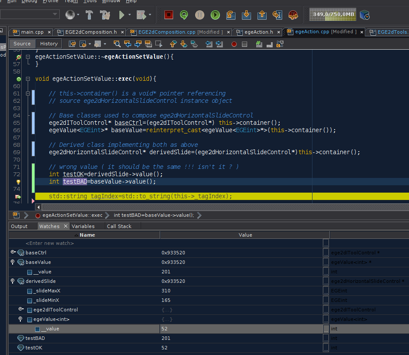The height and width of the screenshot is (355, 409).
Task: Switch to the Variables tab
Action: point(83,226)
